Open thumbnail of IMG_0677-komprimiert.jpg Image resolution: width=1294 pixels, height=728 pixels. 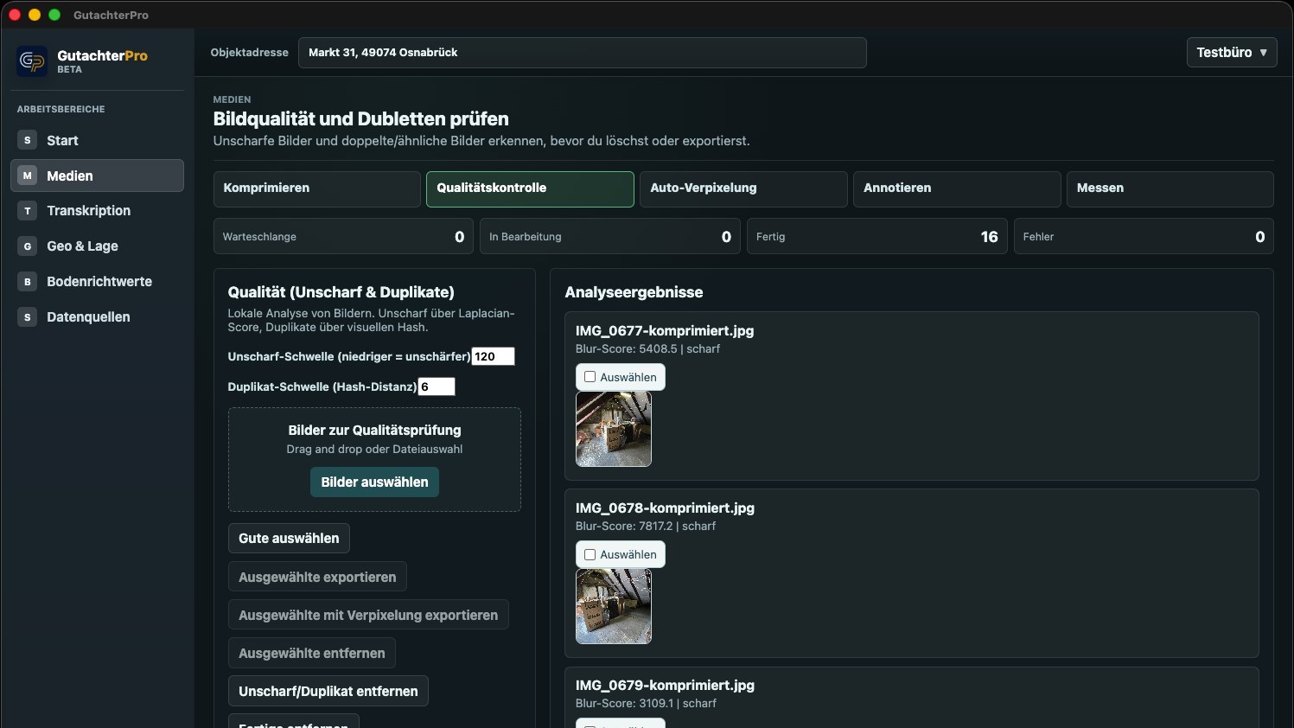(x=614, y=429)
